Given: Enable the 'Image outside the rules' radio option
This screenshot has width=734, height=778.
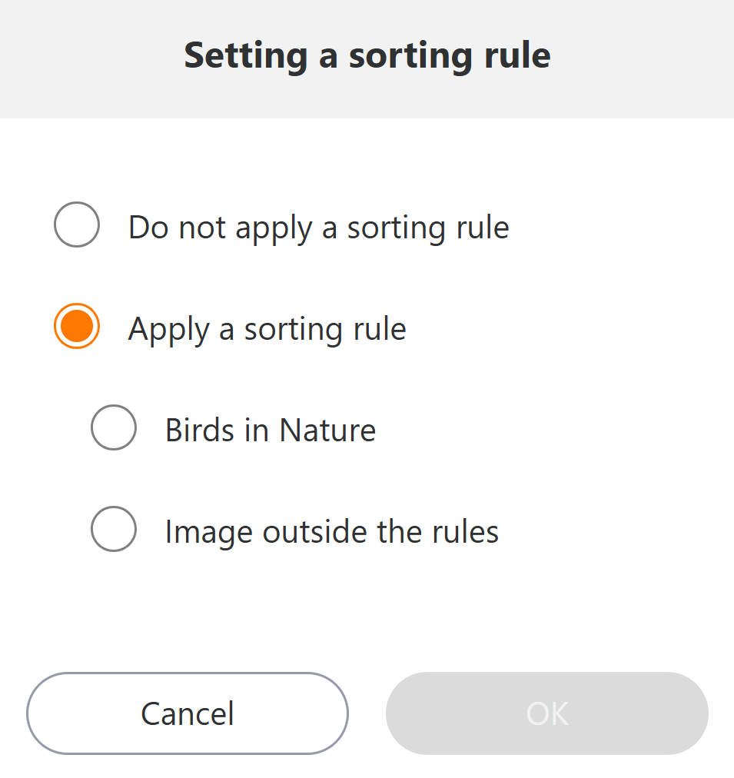Looking at the screenshot, I should tap(114, 529).
